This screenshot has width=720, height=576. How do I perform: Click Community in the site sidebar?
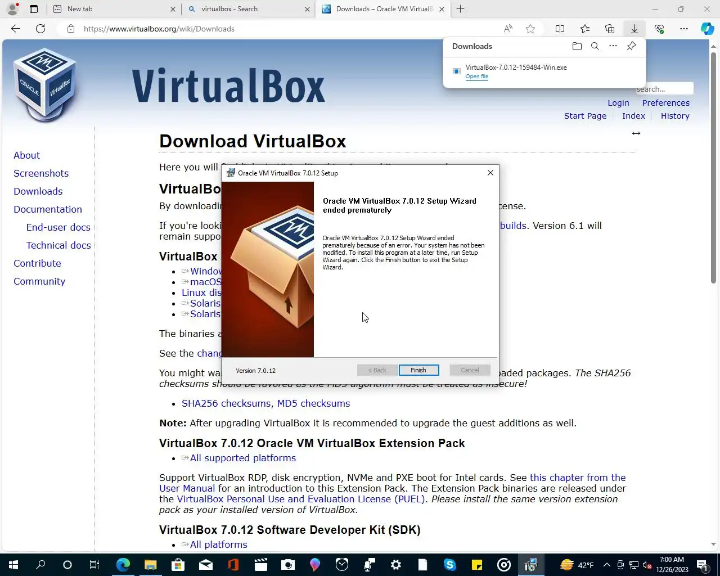tap(39, 281)
